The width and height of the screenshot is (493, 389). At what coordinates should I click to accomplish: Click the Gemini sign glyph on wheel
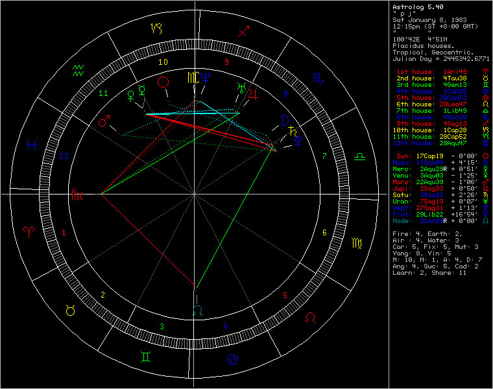pos(145,357)
